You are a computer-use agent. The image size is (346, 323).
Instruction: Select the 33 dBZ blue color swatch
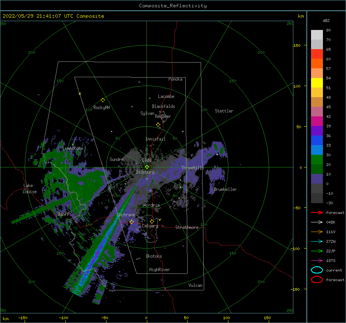click(317, 141)
